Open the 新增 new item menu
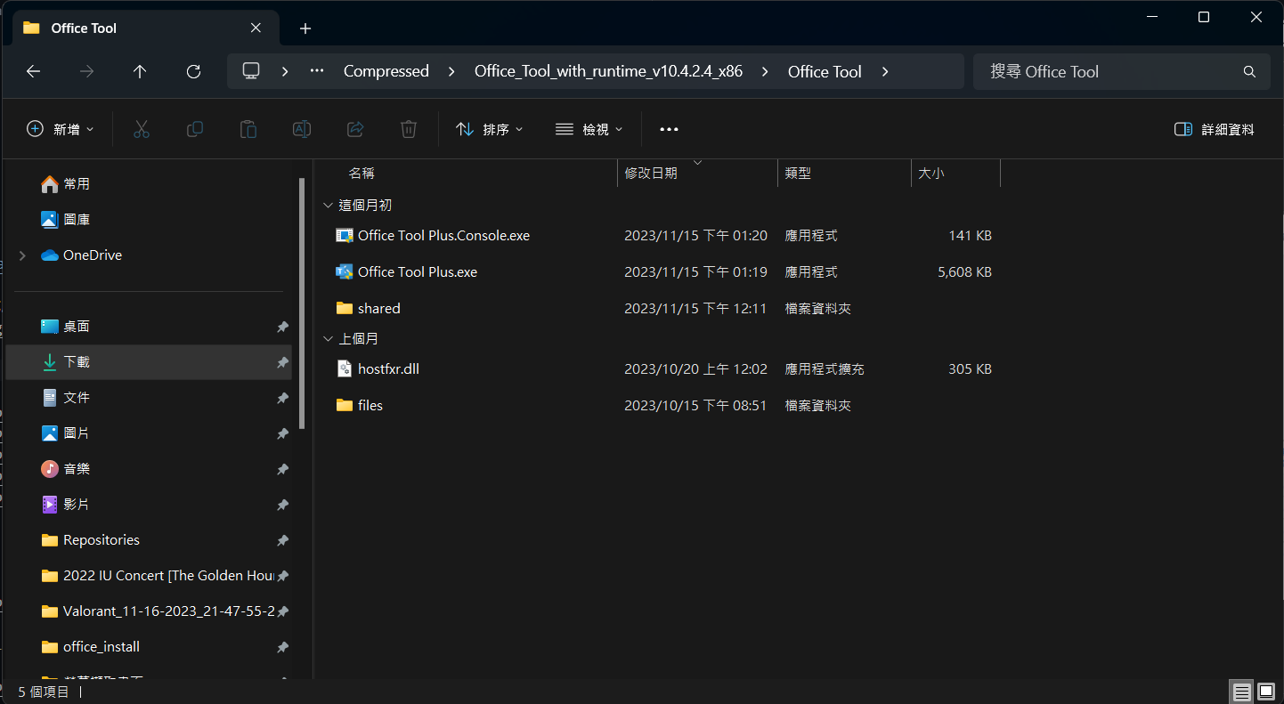This screenshot has width=1284, height=704. tap(61, 129)
